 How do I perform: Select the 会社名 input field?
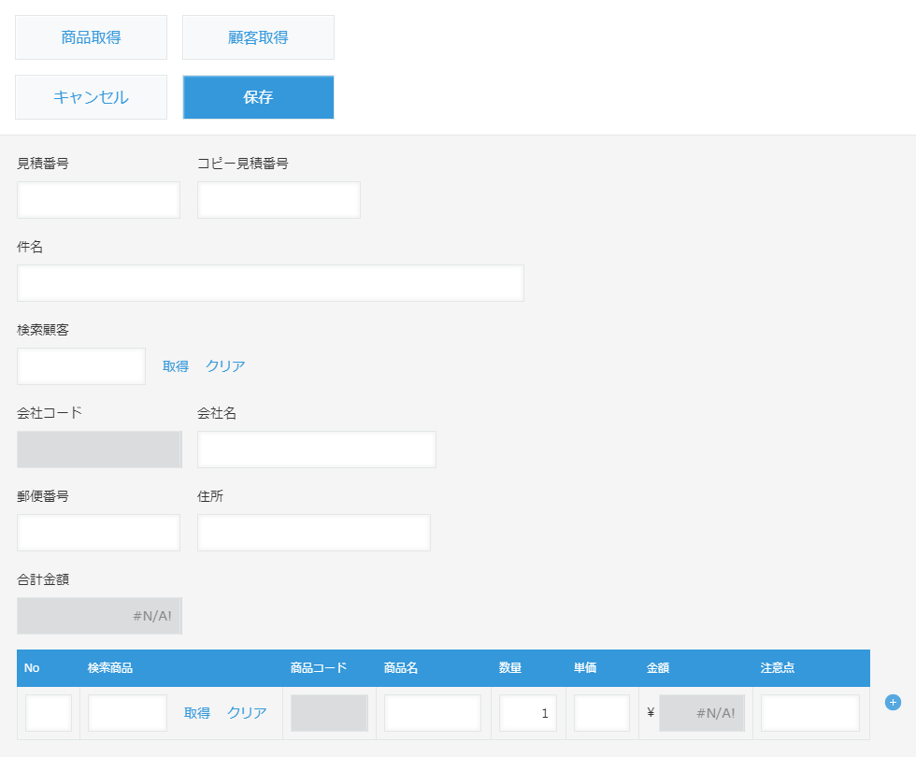point(317,450)
